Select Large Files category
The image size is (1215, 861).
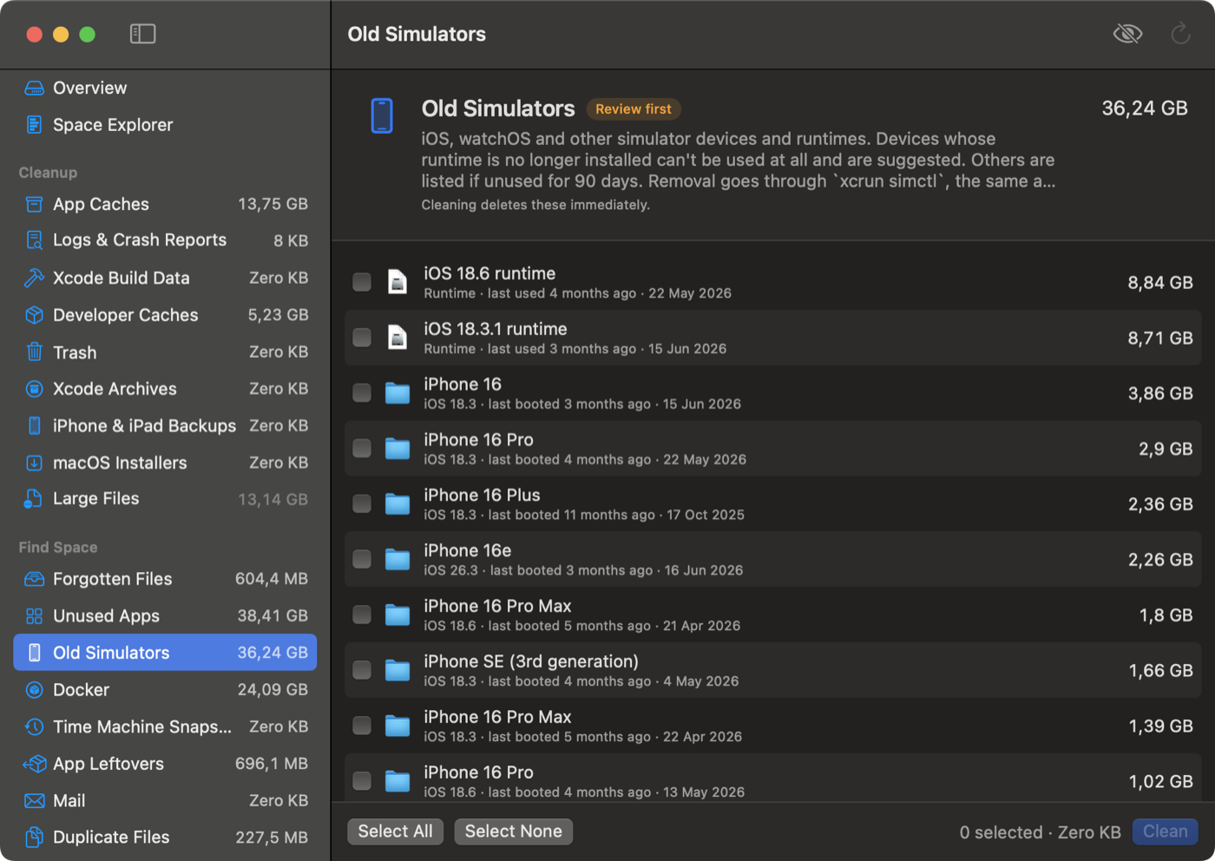pos(165,499)
